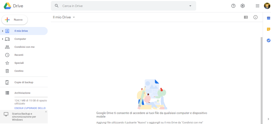Screen dimensions: 271x124
Task: Open Copie di backup
Action: (x=24, y=82)
